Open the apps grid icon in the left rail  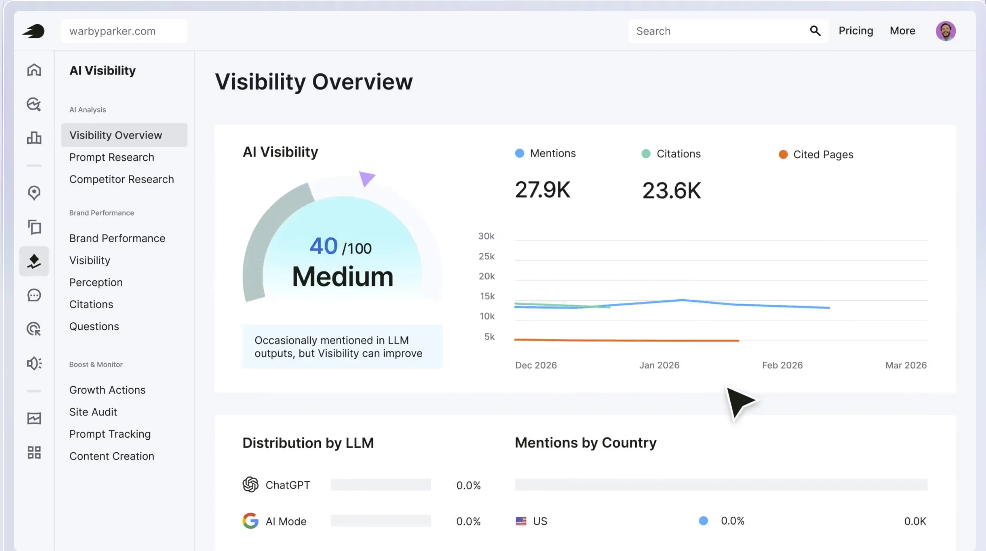34,452
